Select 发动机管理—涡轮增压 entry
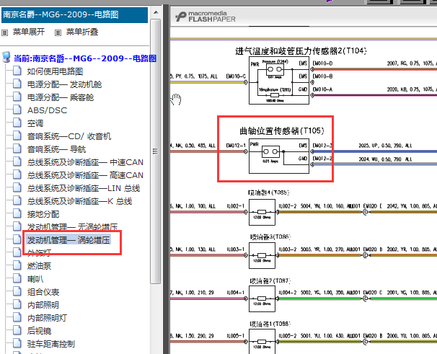Viewport: 437px width, 354px height. 69,240
